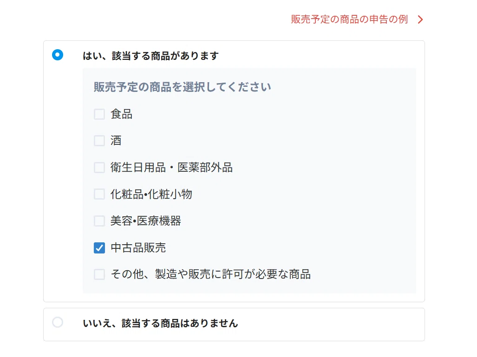477x357 pixels.
Task: Click その他、製造や販売に許可が必要な商品 label text
Action: tap(210, 274)
